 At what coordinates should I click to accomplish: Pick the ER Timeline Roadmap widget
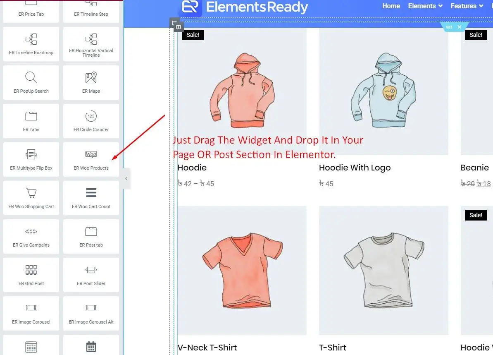point(31,44)
